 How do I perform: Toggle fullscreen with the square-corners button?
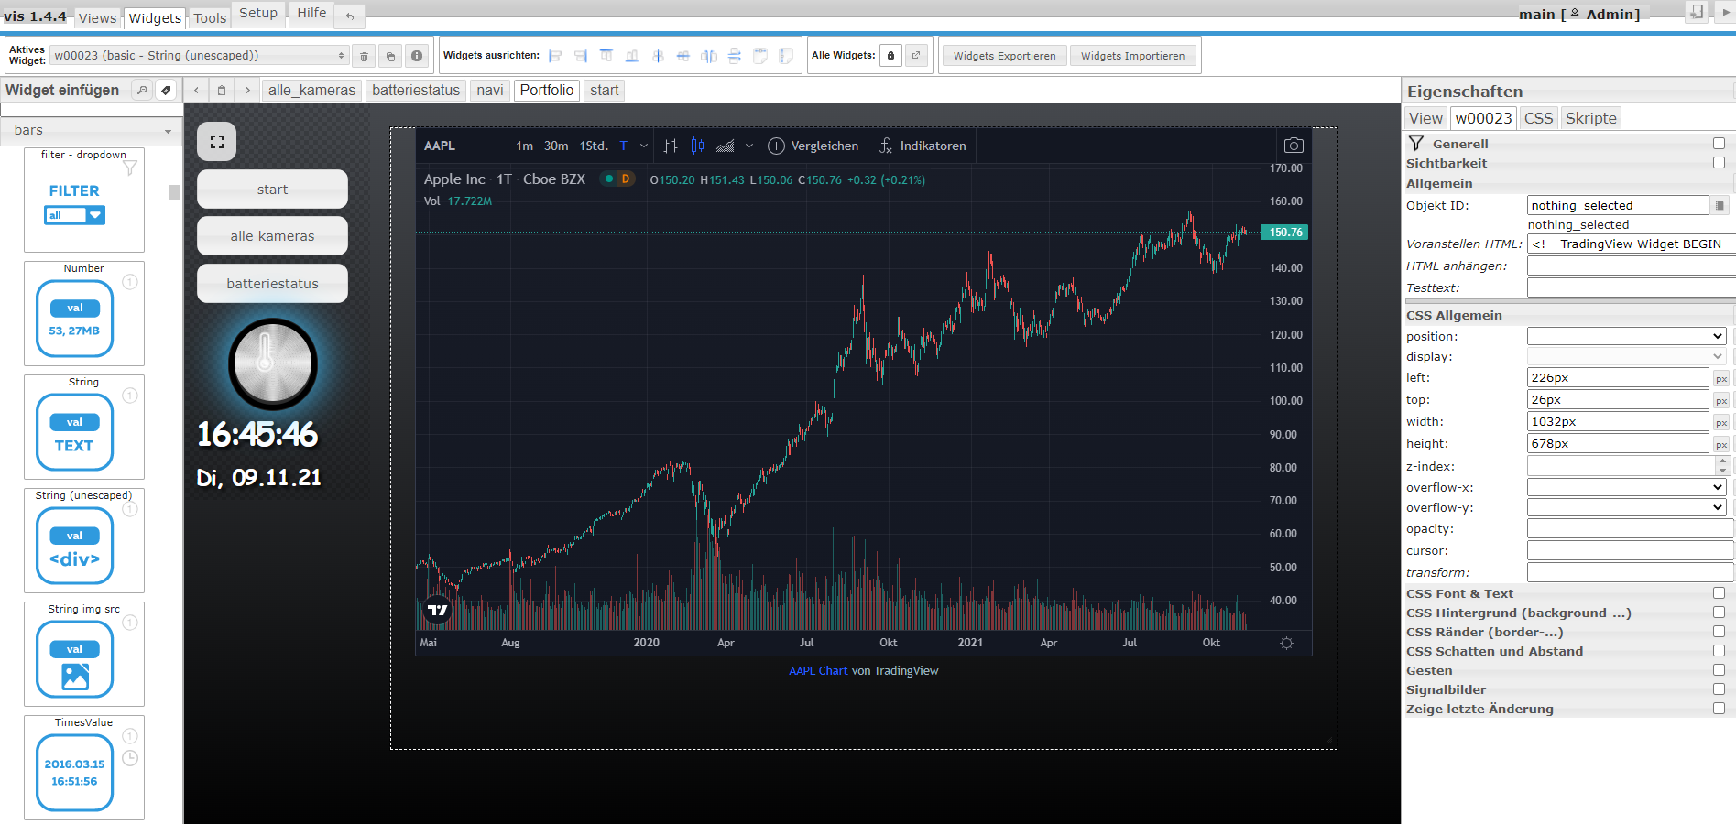click(x=217, y=142)
